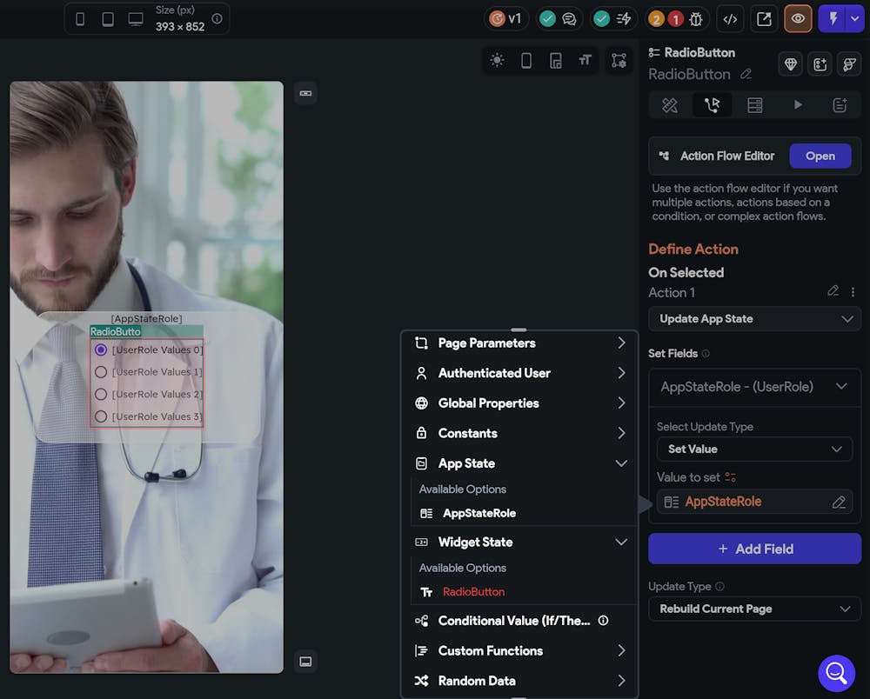Click the widget bounds settings icon
Image resolution: width=870 pixels, height=699 pixels.
pyautogui.click(x=619, y=60)
